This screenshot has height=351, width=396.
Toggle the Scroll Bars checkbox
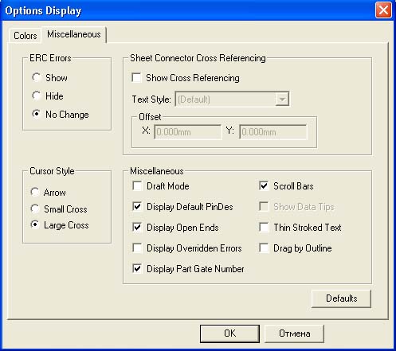264,185
